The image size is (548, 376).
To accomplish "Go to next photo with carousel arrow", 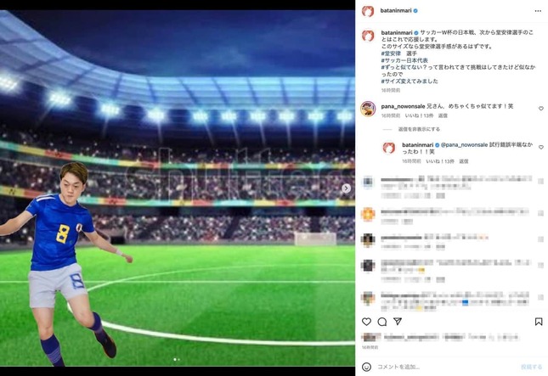I will tap(346, 188).
